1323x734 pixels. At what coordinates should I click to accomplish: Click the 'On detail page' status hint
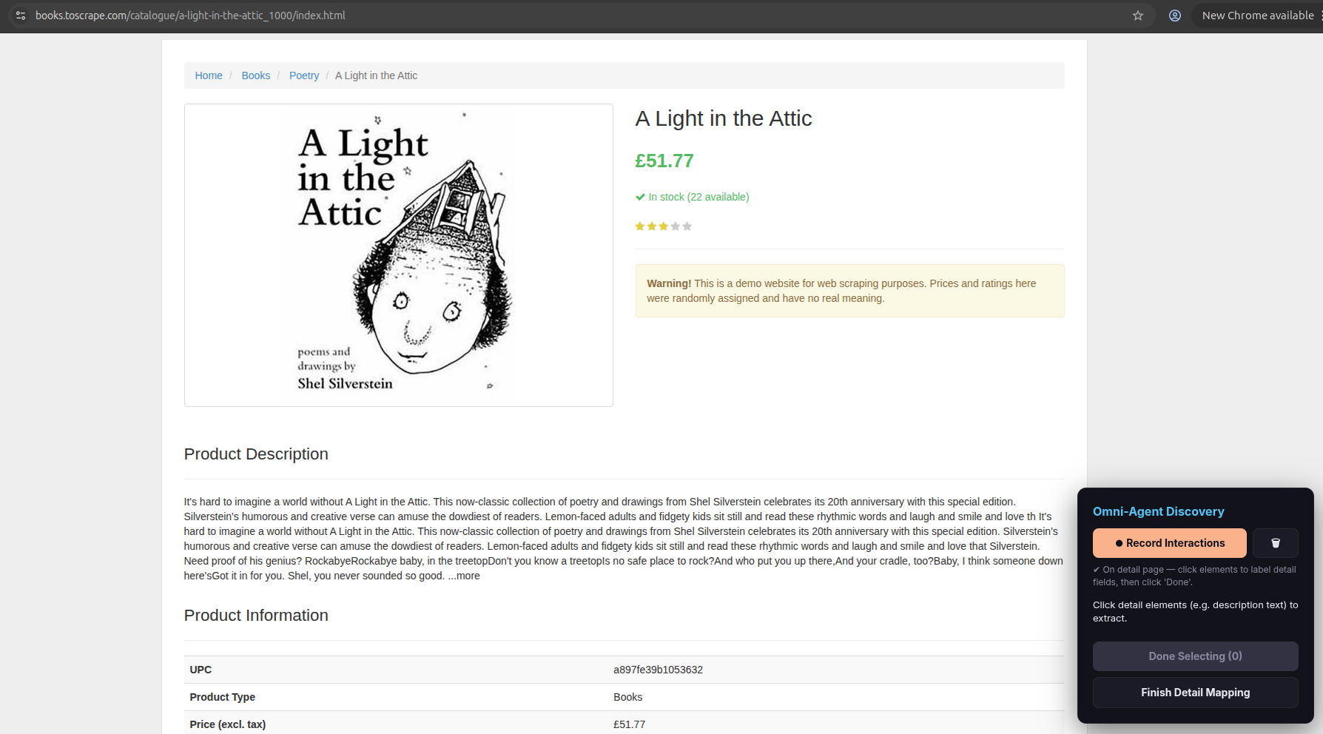point(1194,576)
